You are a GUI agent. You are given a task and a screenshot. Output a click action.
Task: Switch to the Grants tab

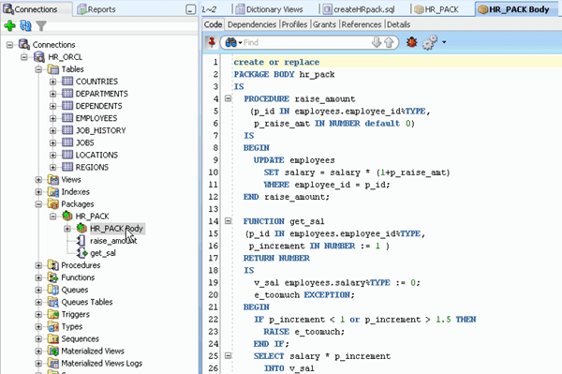click(x=324, y=24)
